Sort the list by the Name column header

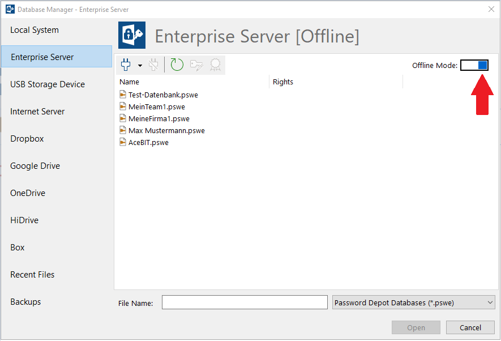coord(130,82)
